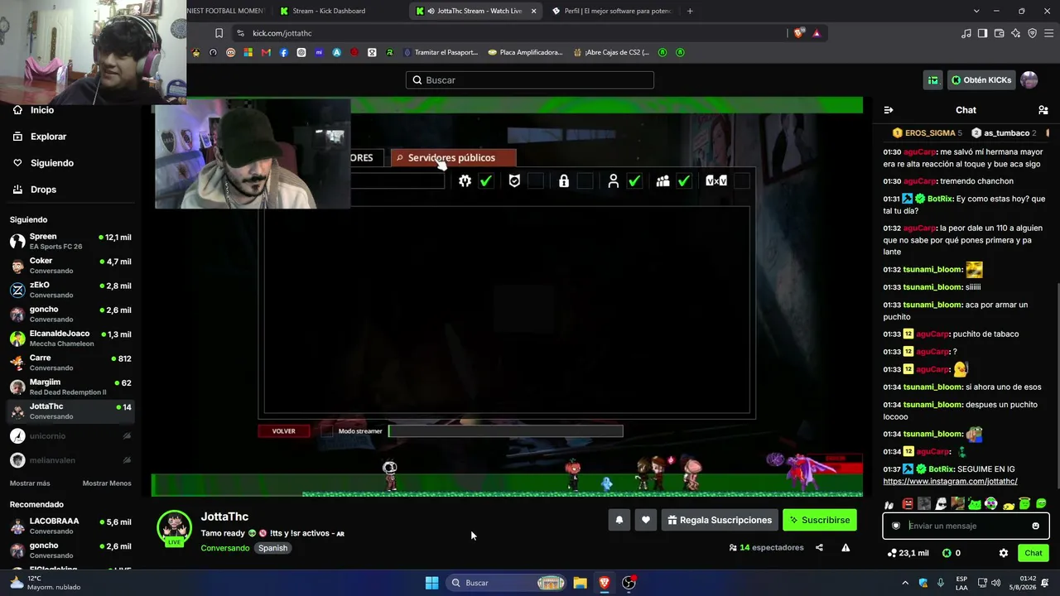Open LACOBRAAA recommended channel
The width and height of the screenshot is (1060, 596).
click(x=70, y=526)
